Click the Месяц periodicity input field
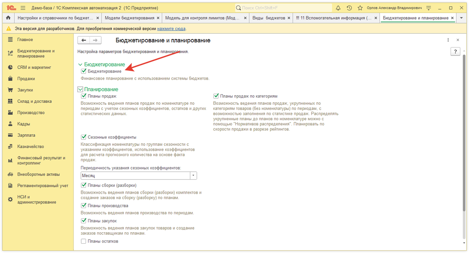 pos(135,176)
